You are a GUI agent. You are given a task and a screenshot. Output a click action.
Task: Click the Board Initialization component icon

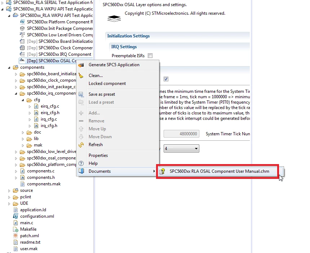coord(22,41)
